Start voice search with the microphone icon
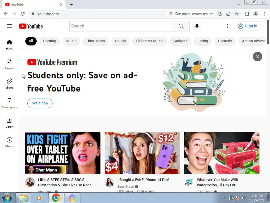Screen dimensions: 270x203 coord(197,26)
